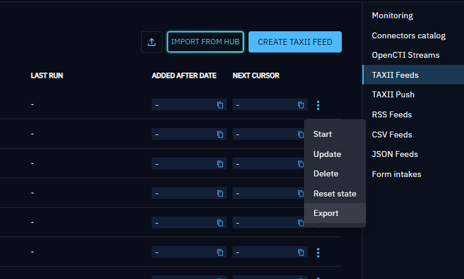464x279 pixels.
Task: Copy the first row's Added After Date value
Action: pos(220,105)
